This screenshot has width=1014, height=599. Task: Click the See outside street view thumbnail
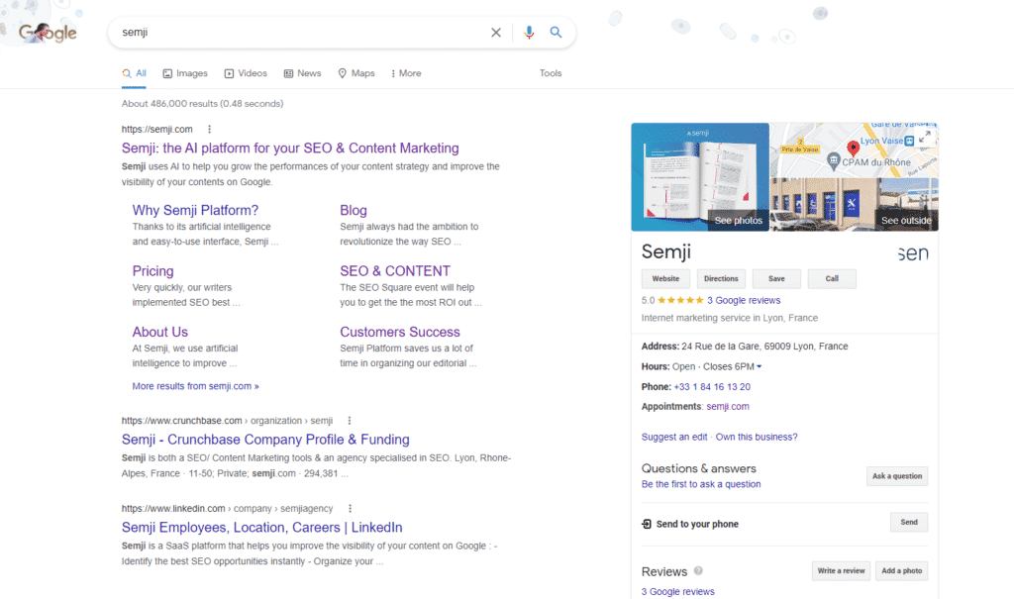point(855,204)
